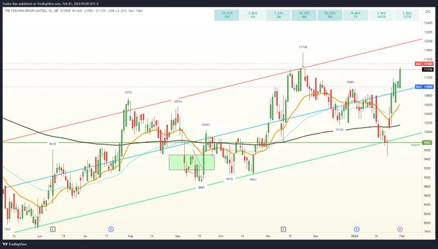Click the 10162 moving average label
The width and height of the screenshot is (438, 249).
pyautogui.click(x=339, y=130)
